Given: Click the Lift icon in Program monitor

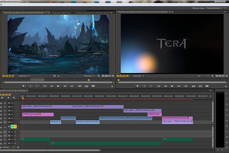Looking at the screenshot, I should [194, 86].
